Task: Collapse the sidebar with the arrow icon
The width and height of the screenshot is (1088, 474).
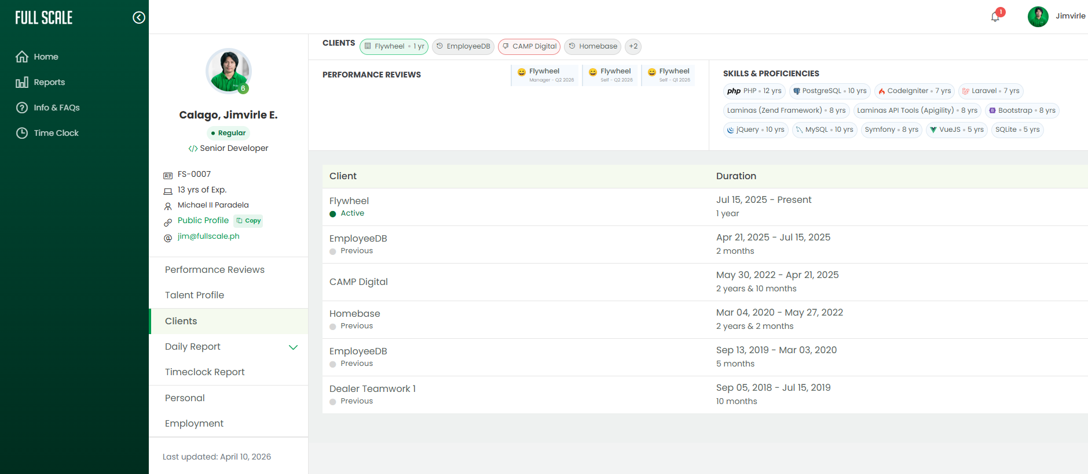Action: click(139, 17)
